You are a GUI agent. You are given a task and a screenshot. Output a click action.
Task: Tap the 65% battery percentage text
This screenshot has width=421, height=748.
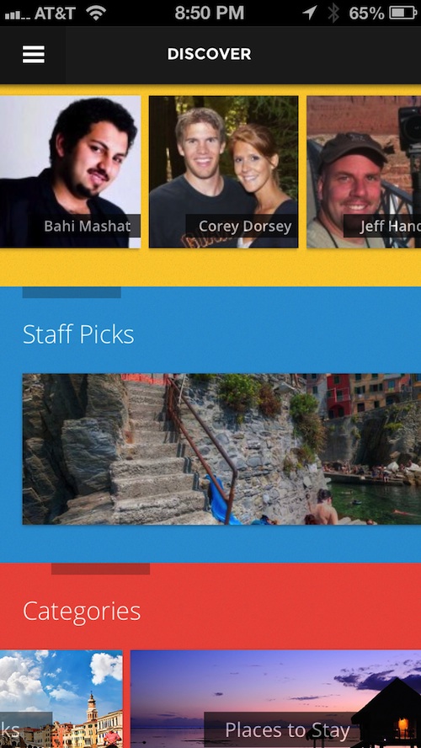coord(366,13)
